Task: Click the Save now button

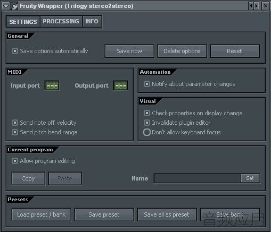Action: [129, 51]
